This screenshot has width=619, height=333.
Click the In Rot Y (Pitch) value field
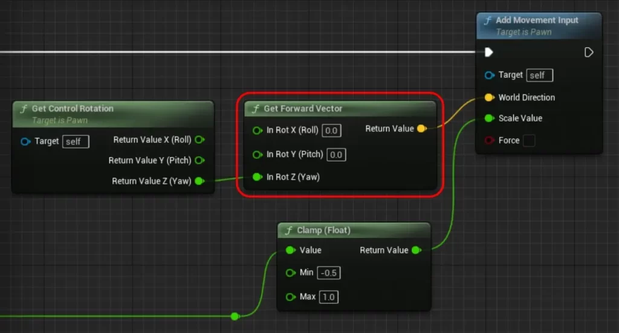336,155
